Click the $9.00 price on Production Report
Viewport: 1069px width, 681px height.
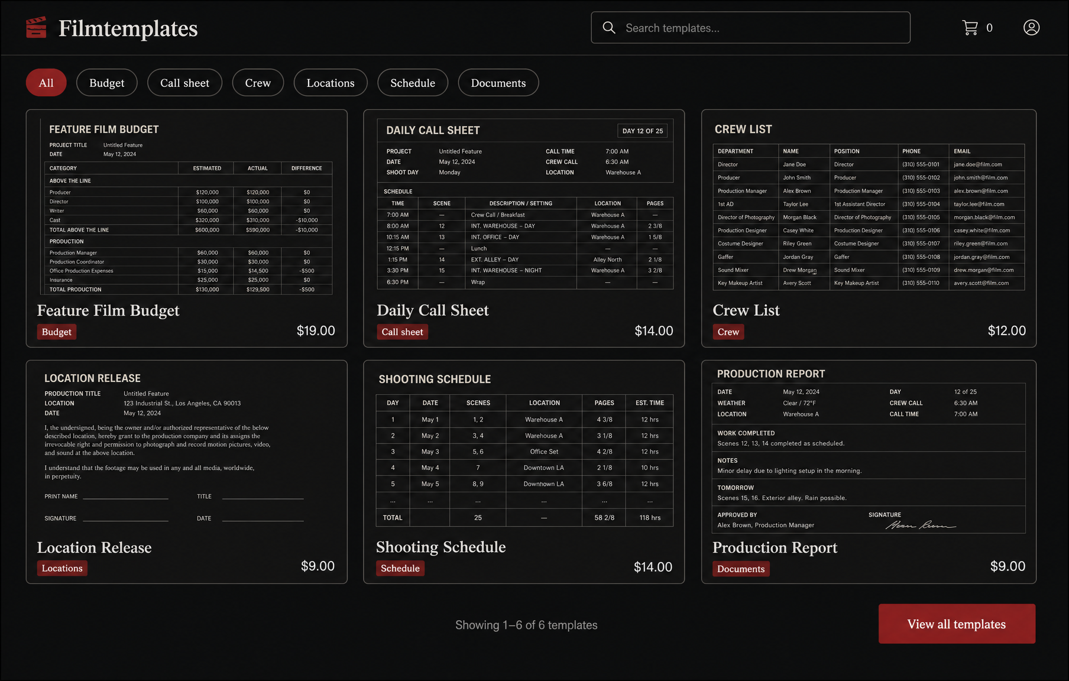pyautogui.click(x=1008, y=566)
